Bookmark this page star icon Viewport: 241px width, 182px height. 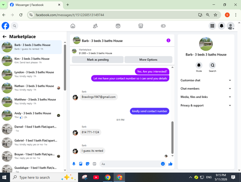215,15
